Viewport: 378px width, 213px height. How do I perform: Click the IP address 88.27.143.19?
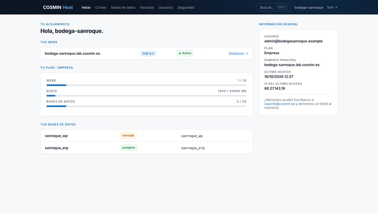coord(275,88)
